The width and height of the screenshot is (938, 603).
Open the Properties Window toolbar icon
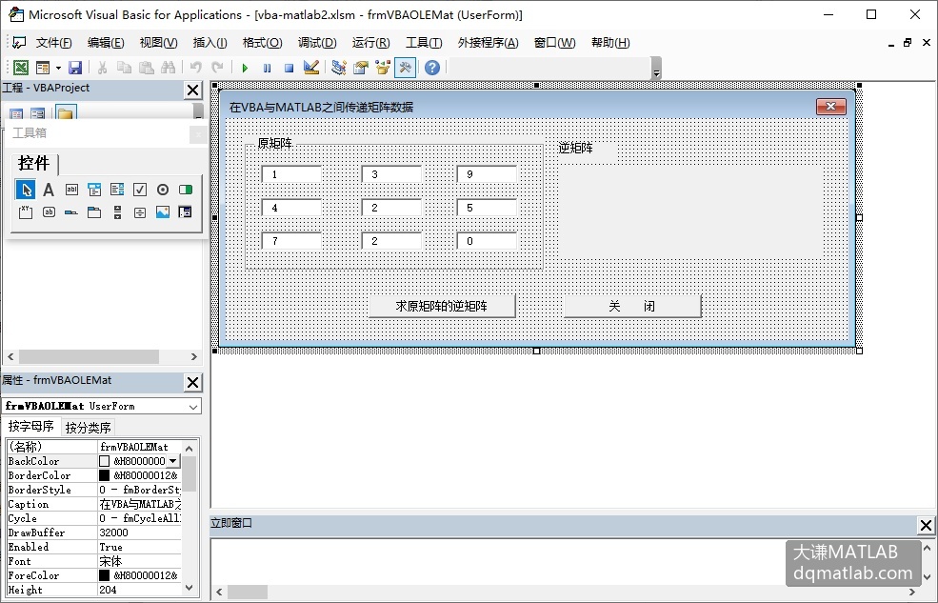pyautogui.click(x=361, y=68)
